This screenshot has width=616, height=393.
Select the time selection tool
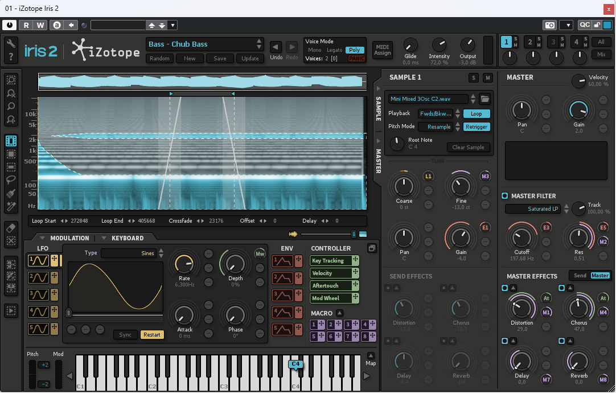(11, 141)
